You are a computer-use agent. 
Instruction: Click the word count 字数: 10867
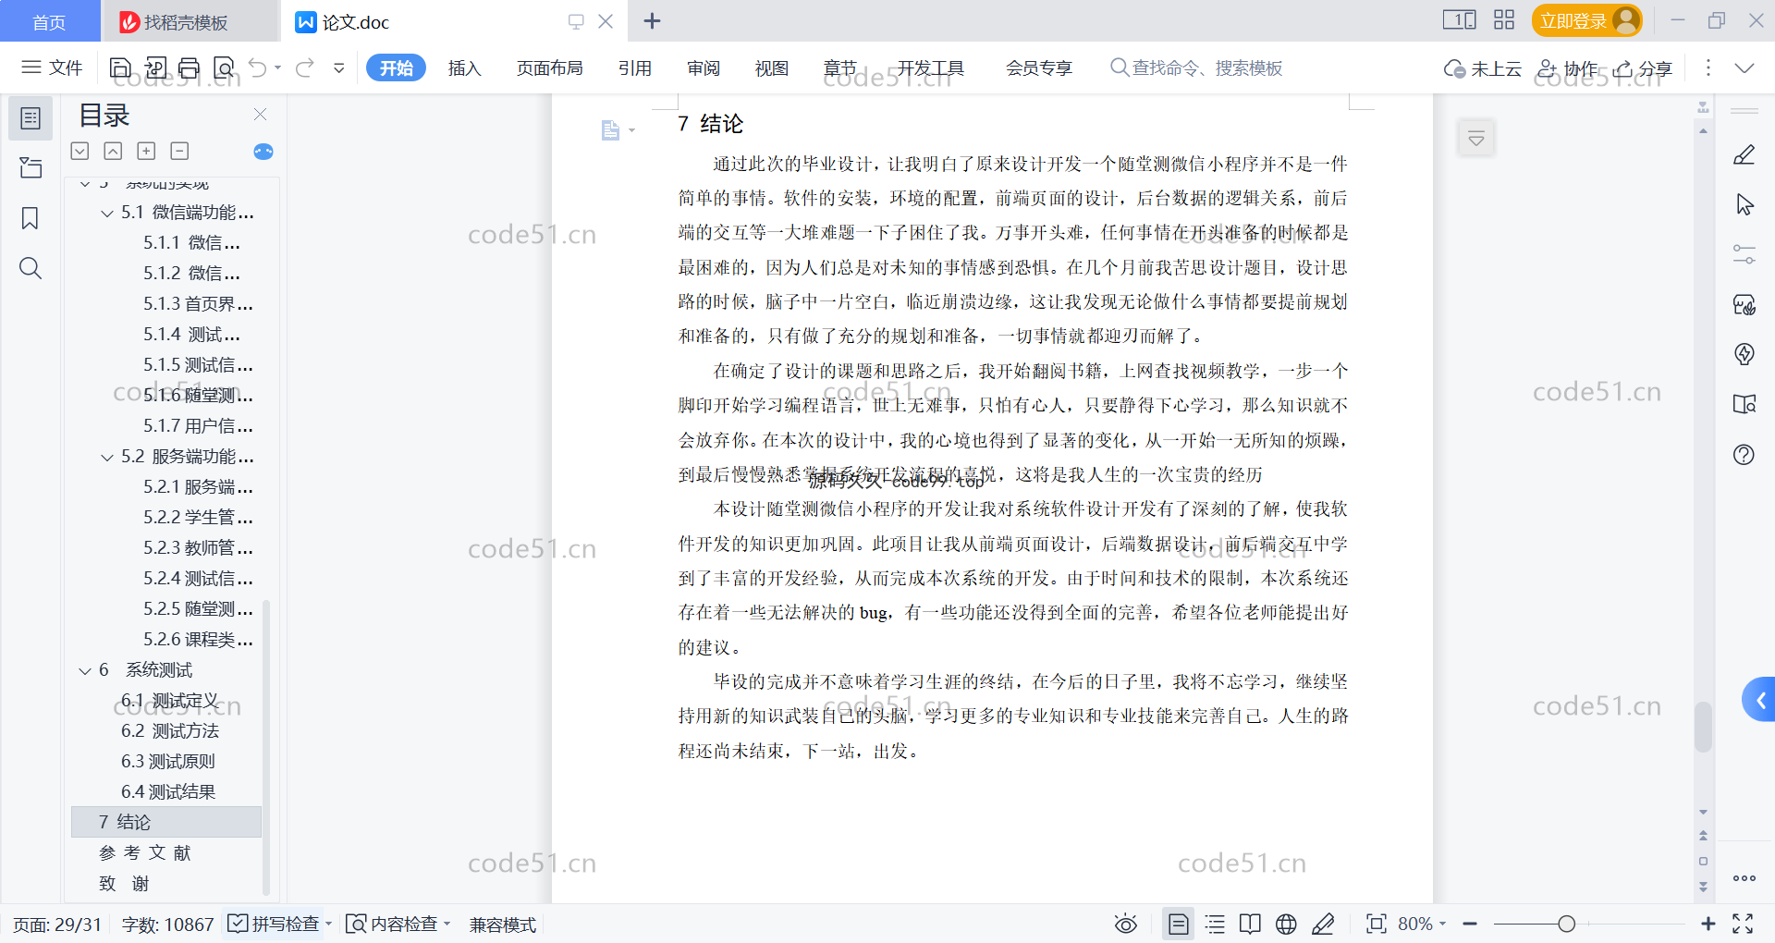[168, 925]
